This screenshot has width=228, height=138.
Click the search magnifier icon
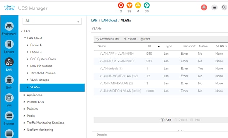(x=224, y=7)
